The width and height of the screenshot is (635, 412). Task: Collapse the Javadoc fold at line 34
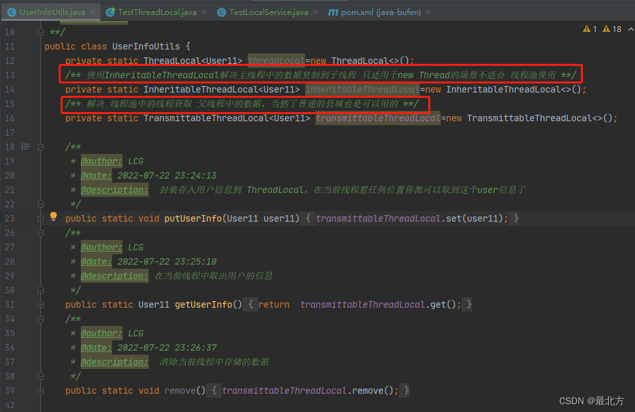point(40,319)
